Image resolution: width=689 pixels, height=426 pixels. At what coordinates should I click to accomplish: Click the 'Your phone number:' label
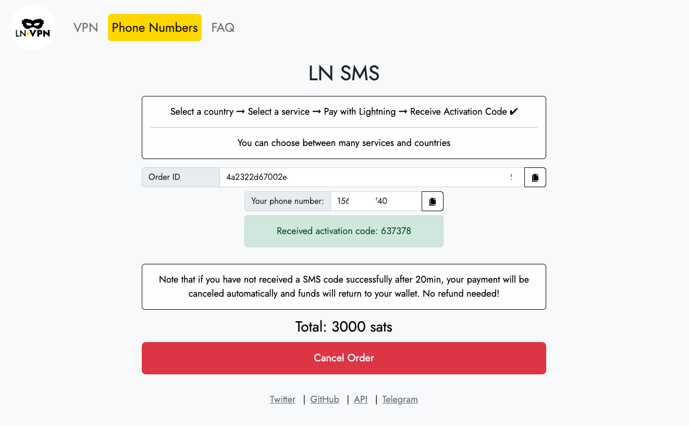pyautogui.click(x=287, y=201)
